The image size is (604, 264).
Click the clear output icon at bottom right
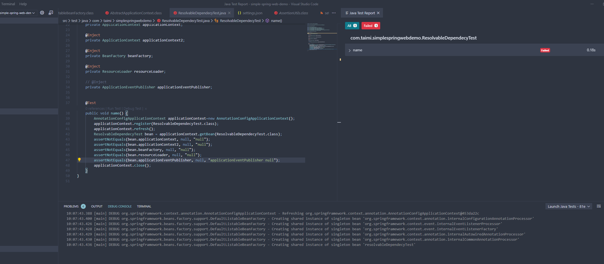pos(599,206)
